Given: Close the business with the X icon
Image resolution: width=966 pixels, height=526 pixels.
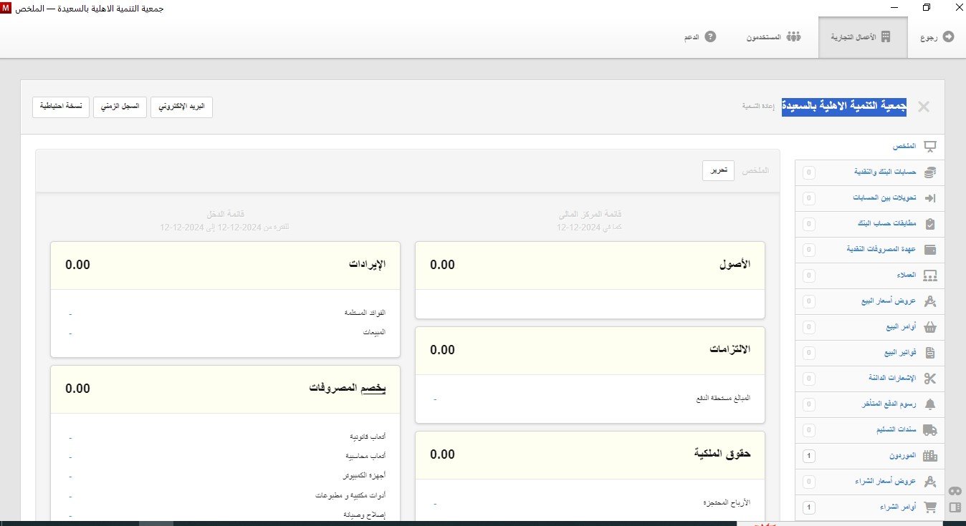Looking at the screenshot, I should coord(924,107).
